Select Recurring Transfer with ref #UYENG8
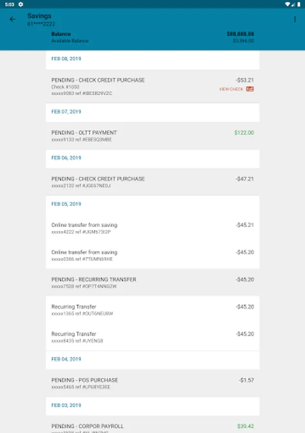The height and width of the screenshot is (433, 305). (152, 337)
